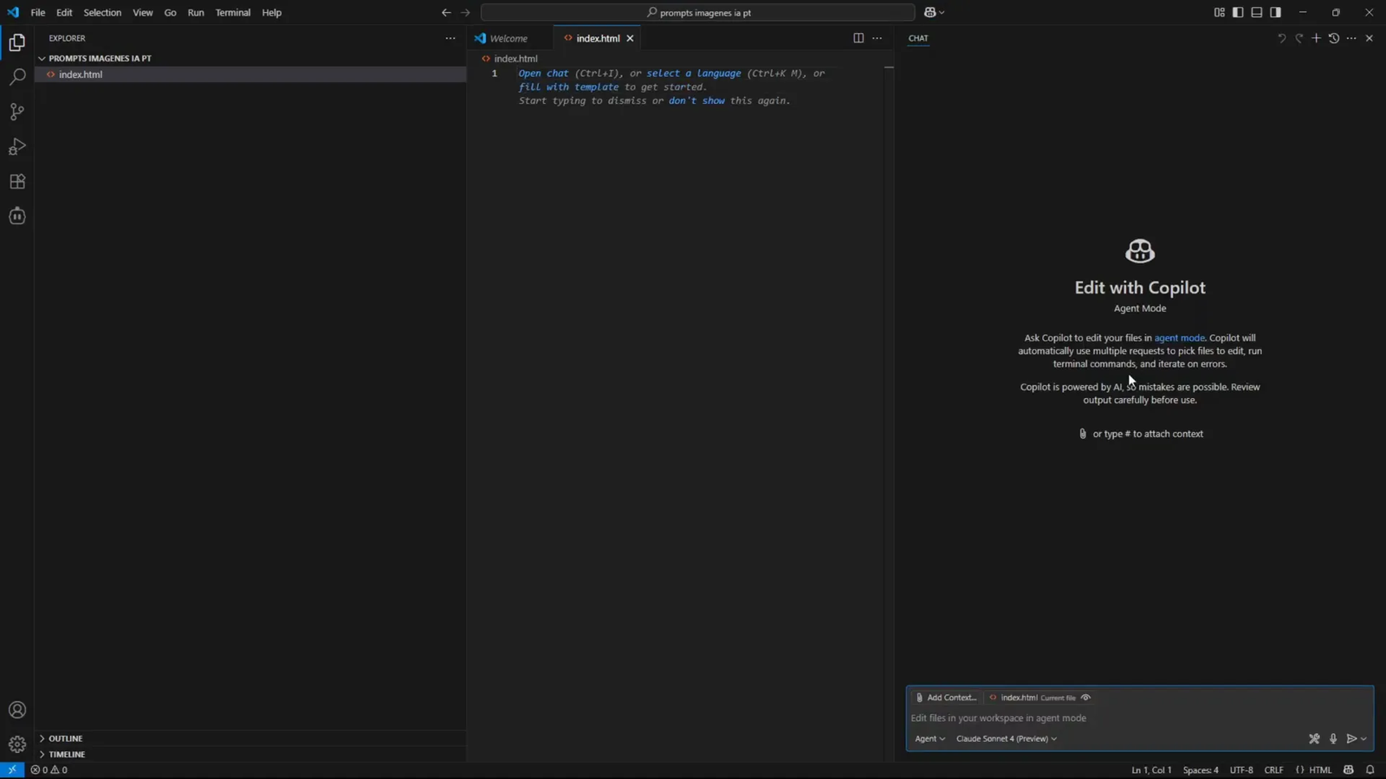This screenshot has width=1386, height=779.
Task: Click the microphone icon in chat input
Action: 1333,738
